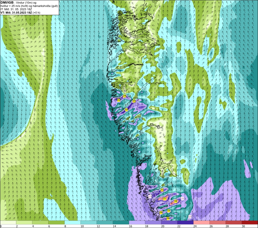Pick the 10–12 m/s light teal swatch
Screen dimensions: 258x228
tap(89, 222)
